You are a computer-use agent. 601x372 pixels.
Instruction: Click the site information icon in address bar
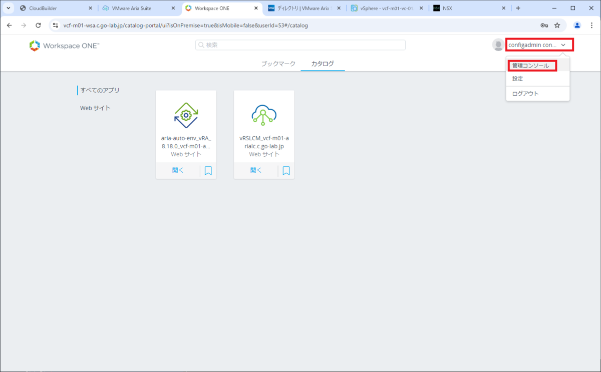[x=56, y=25]
